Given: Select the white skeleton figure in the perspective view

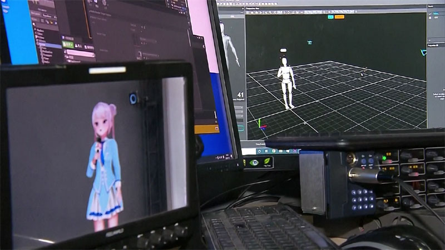Looking at the screenshot, I should point(286,83).
